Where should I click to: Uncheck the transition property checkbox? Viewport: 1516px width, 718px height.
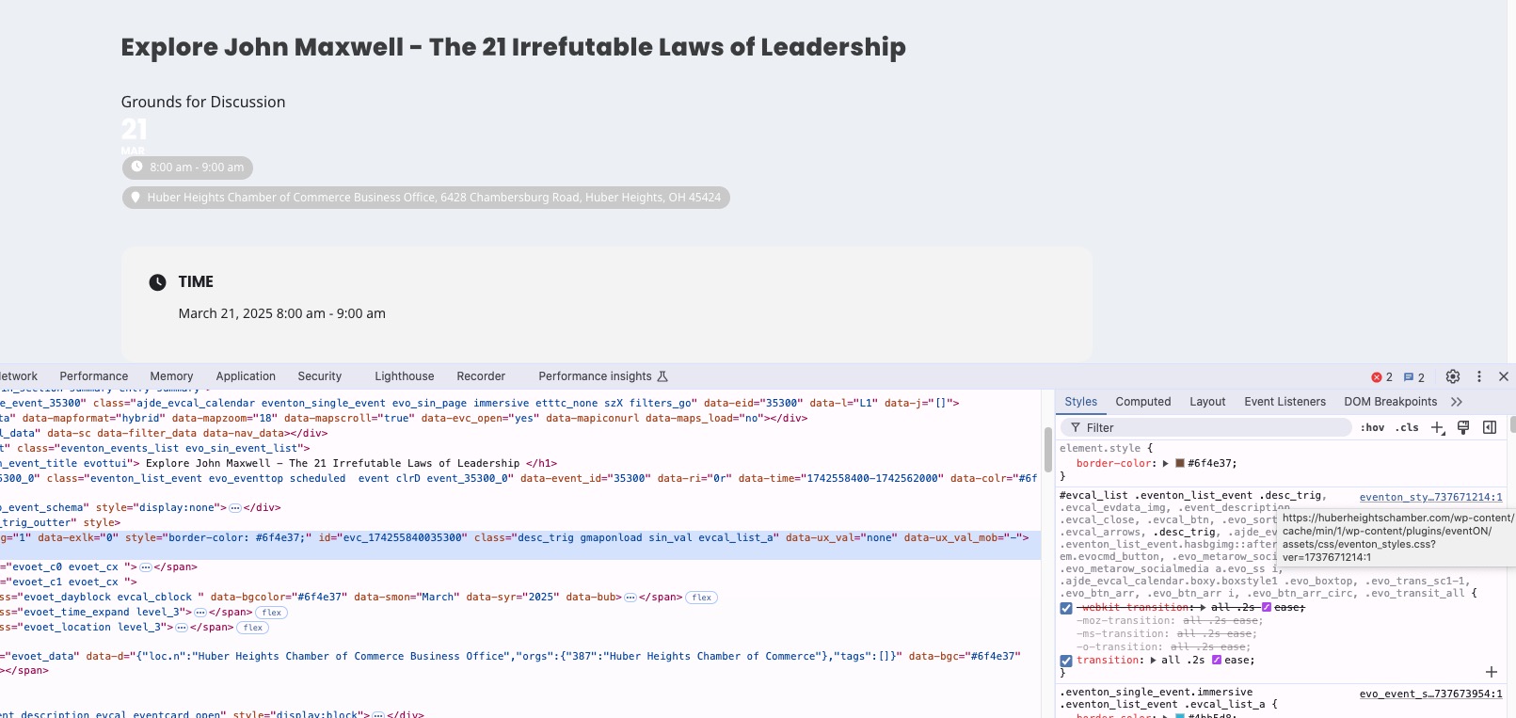1066,661
